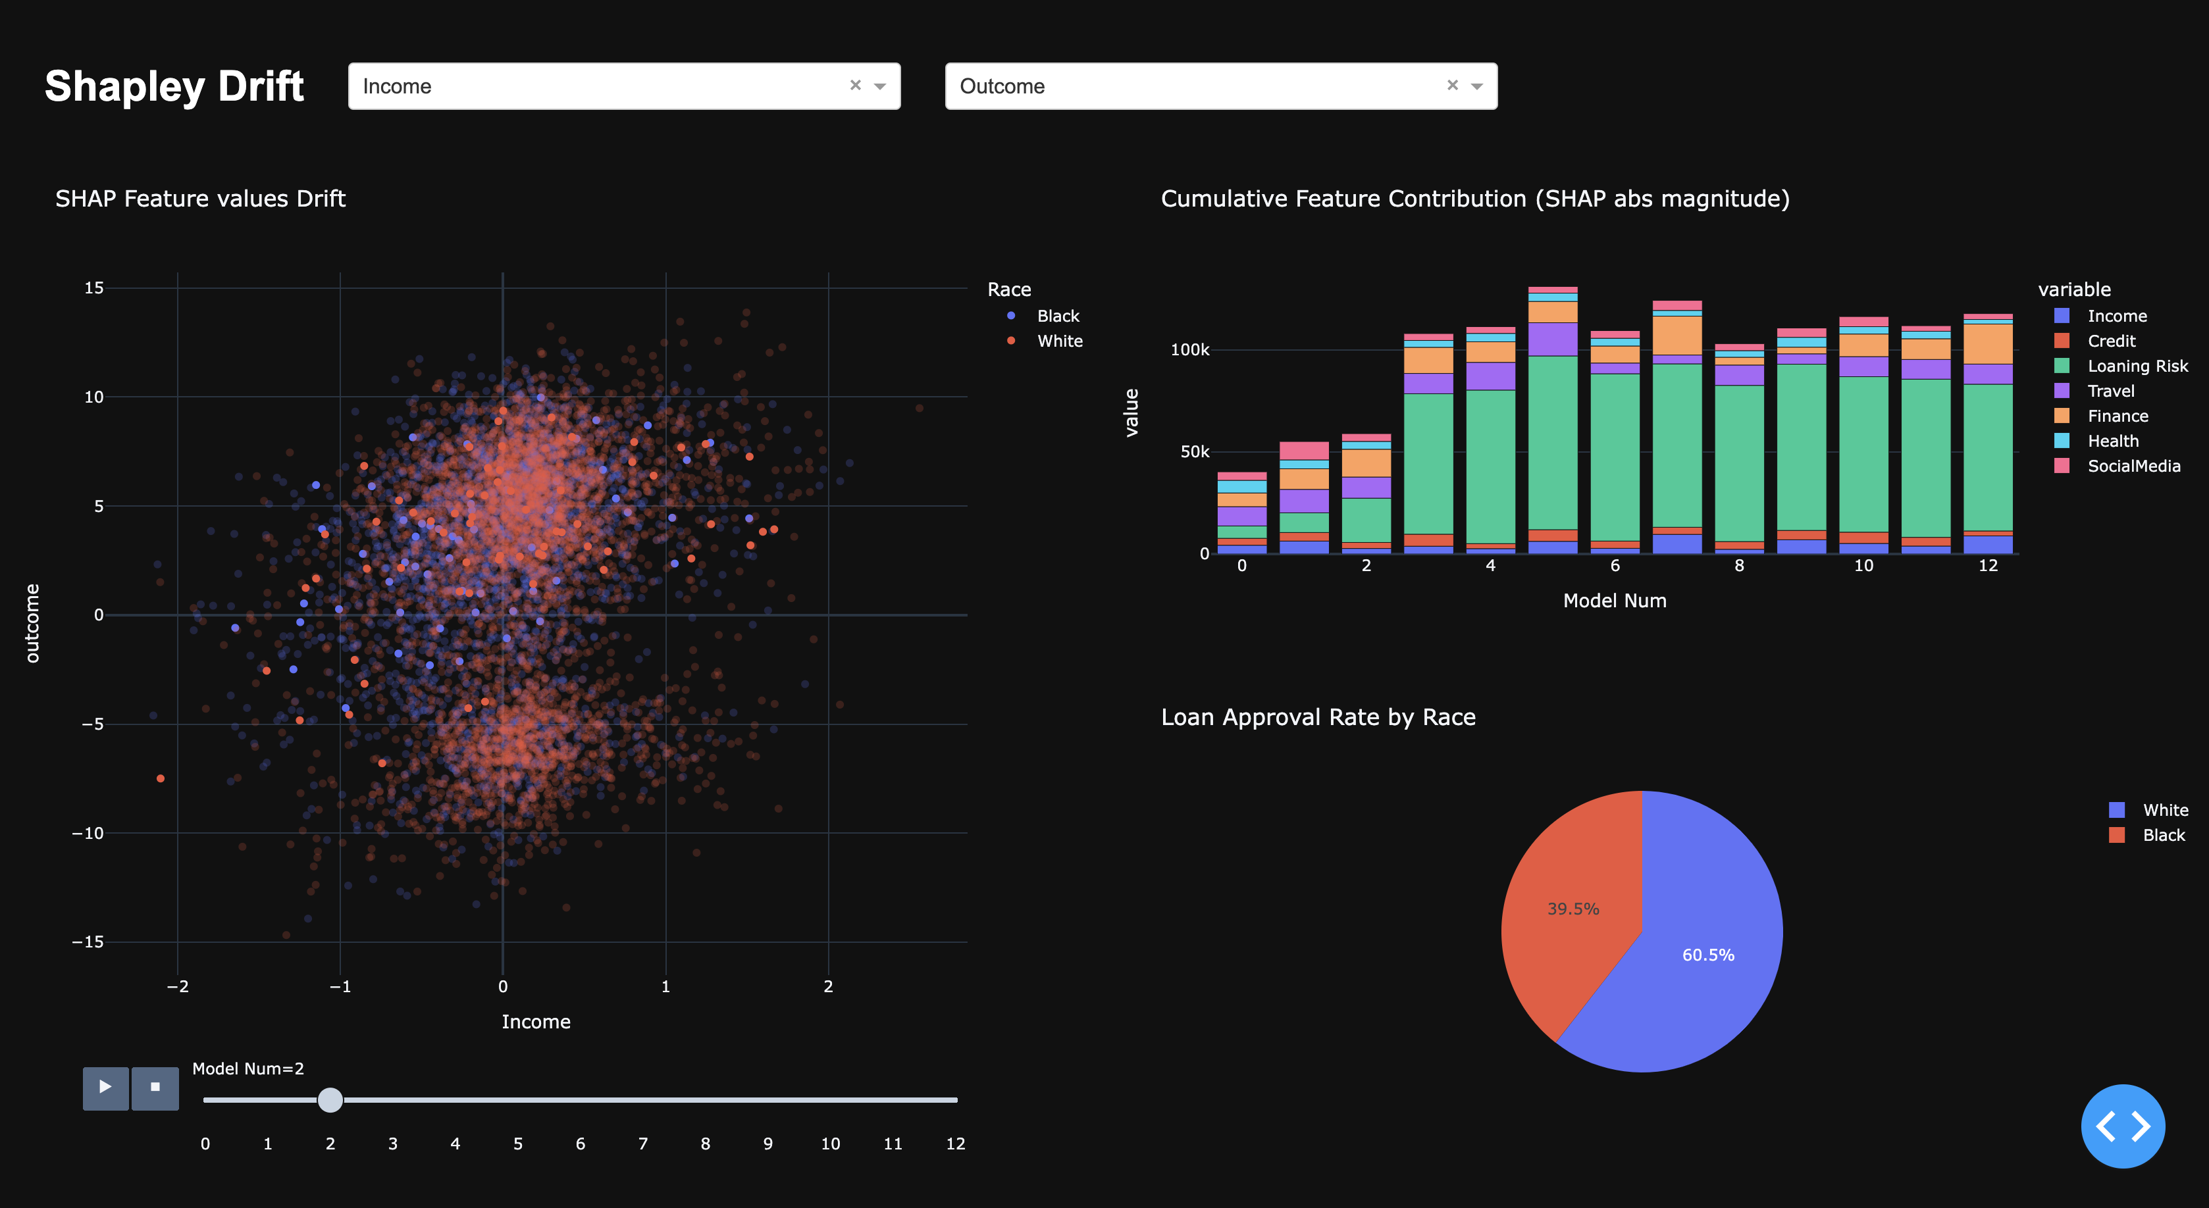Clear the Outcome dropdown selection
Viewport: 2209px width, 1208px height.
click(1452, 85)
